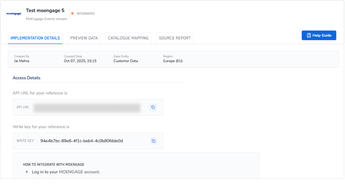Click the orange INTEGRATED status dot

coord(72,13)
